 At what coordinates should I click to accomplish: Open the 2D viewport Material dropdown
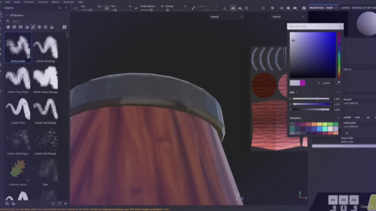point(288,17)
